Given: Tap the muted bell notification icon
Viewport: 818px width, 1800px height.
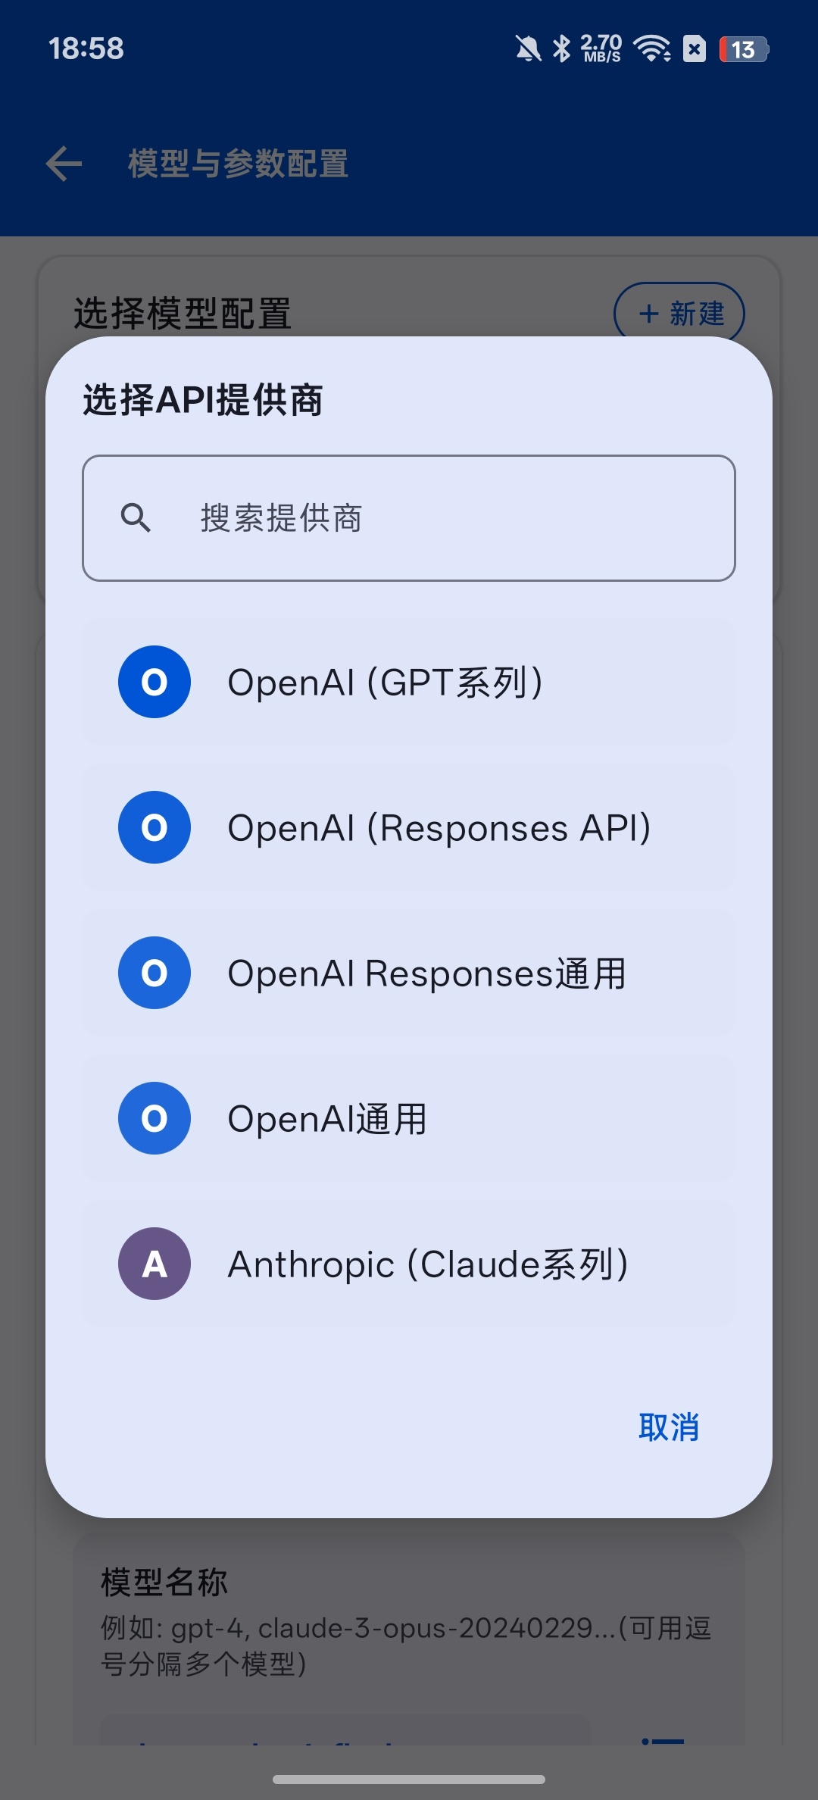Looking at the screenshot, I should pyautogui.click(x=528, y=48).
